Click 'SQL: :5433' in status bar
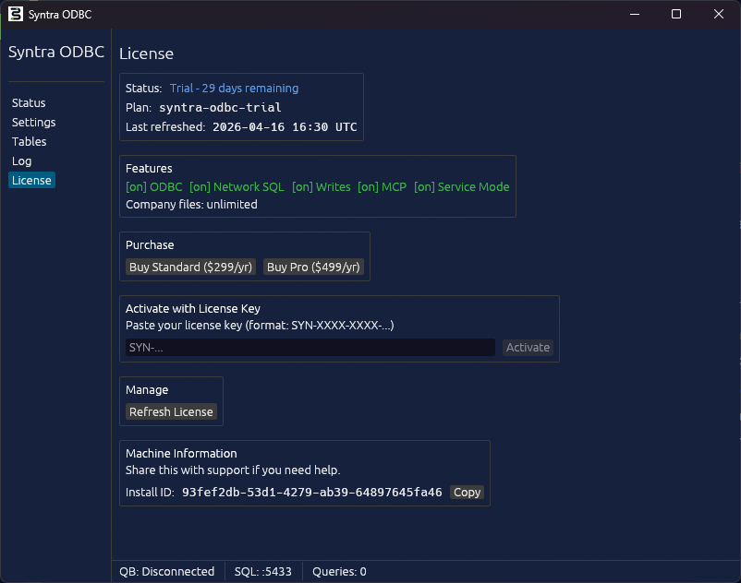The height and width of the screenshot is (583, 741). (x=262, y=572)
